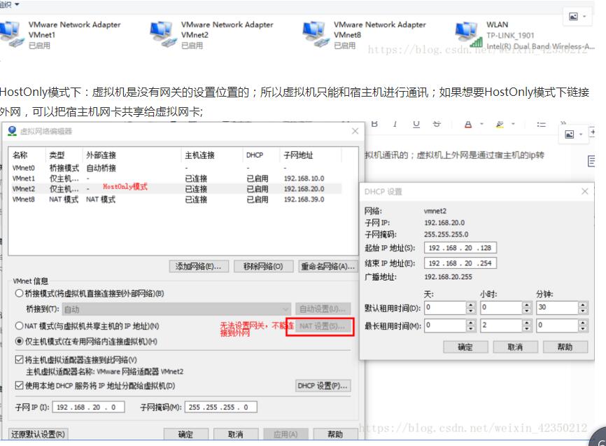Toggle strikethrough formatting in editor toolbar

point(437,124)
